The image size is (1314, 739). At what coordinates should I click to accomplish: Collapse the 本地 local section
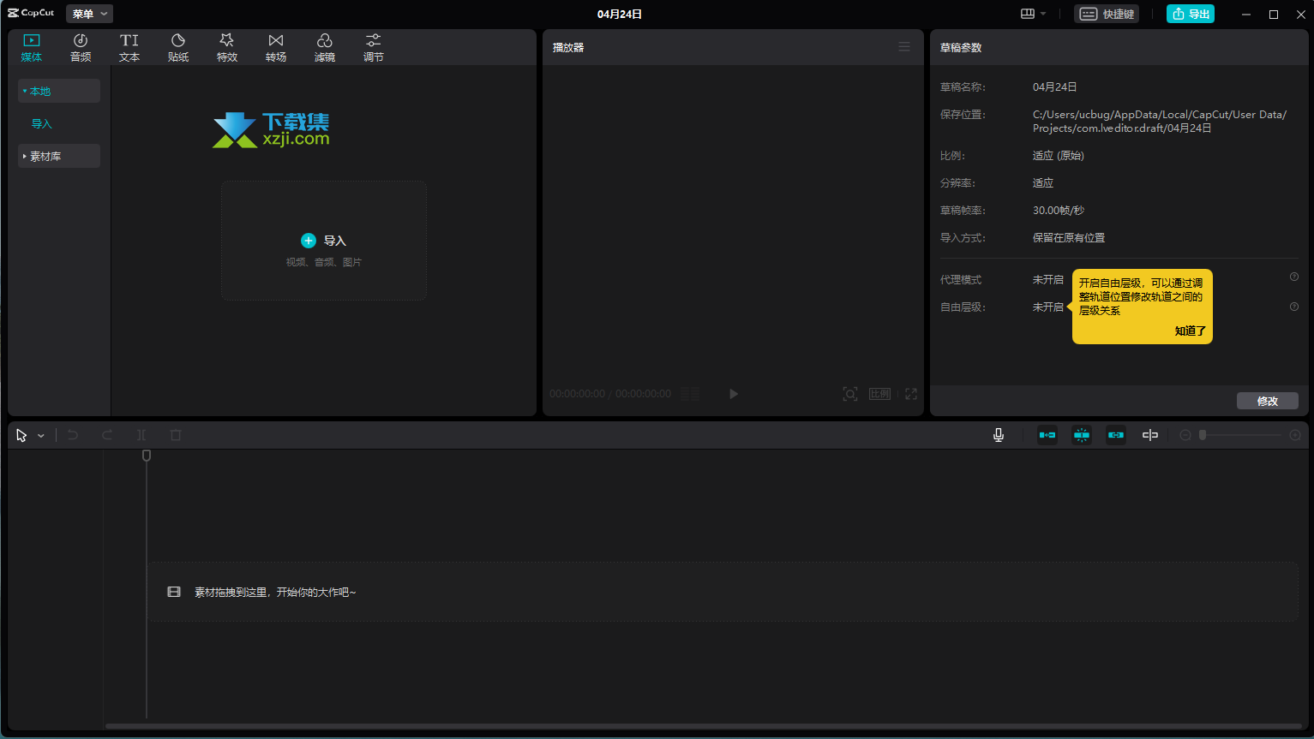[59, 91]
